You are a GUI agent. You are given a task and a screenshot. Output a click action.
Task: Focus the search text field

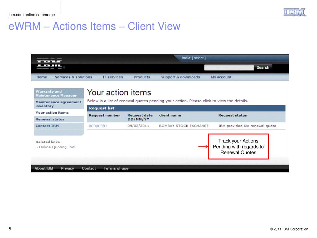tap(229, 67)
